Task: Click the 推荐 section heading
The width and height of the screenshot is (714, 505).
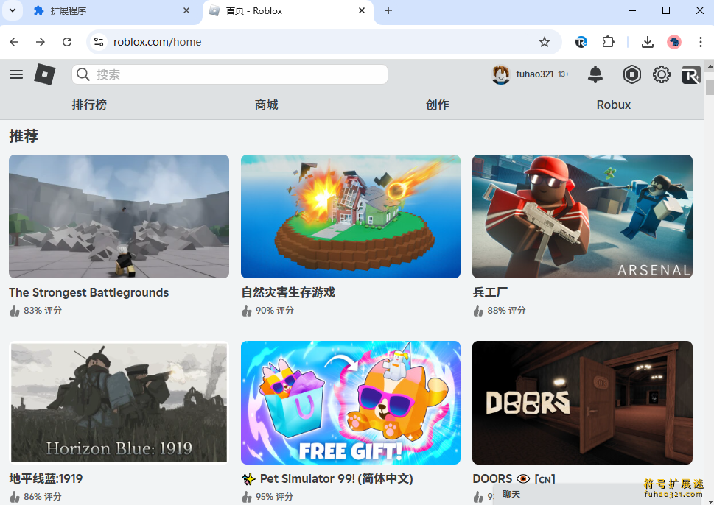Action: pyautogui.click(x=24, y=136)
